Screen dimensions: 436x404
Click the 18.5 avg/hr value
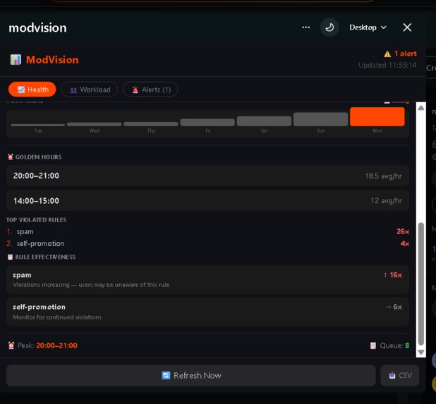tap(383, 176)
